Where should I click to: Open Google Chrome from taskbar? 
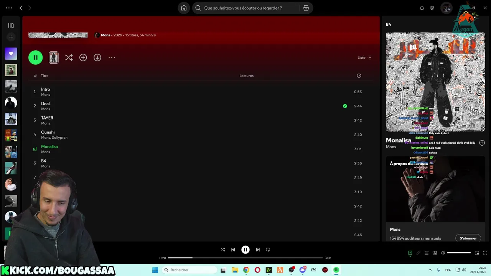[246, 270]
